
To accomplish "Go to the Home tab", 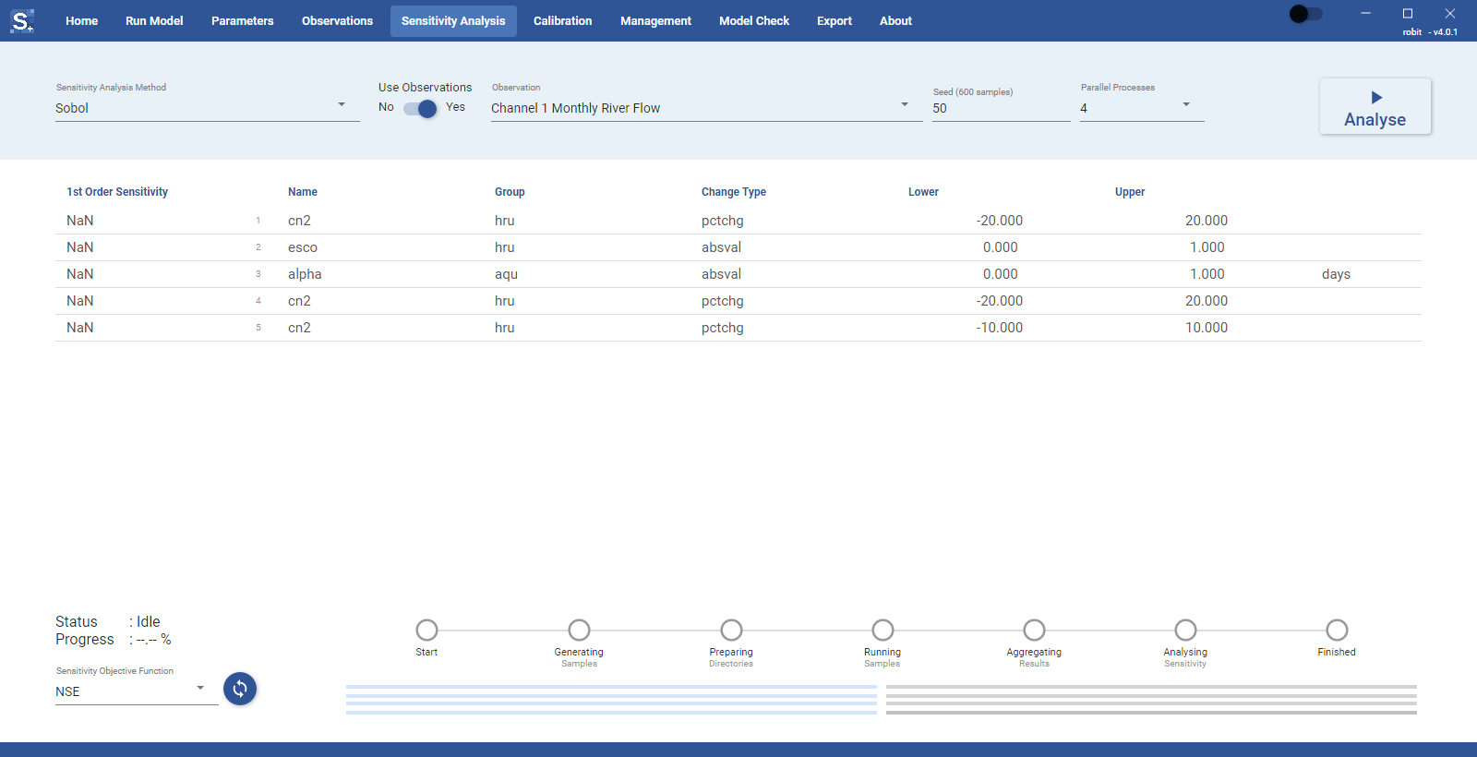I will (x=81, y=20).
